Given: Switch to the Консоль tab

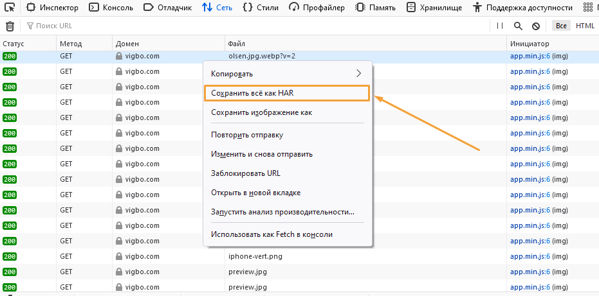Looking at the screenshot, I should tap(111, 7).
